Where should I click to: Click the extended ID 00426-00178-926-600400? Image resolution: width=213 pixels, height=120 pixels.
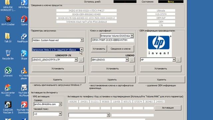pyautogui.click(x=87, y=18)
